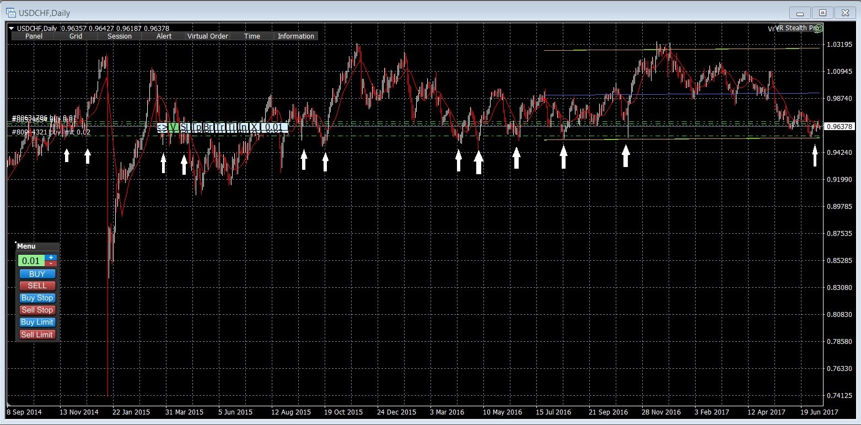The width and height of the screenshot is (861, 425).
Task: Click the X button on order toolbar
Action: pyautogui.click(x=254, y=127)
